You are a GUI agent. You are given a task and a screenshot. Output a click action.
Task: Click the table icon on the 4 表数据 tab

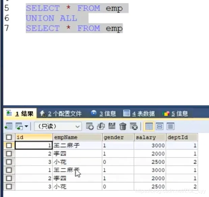click(x=127, y=113)
